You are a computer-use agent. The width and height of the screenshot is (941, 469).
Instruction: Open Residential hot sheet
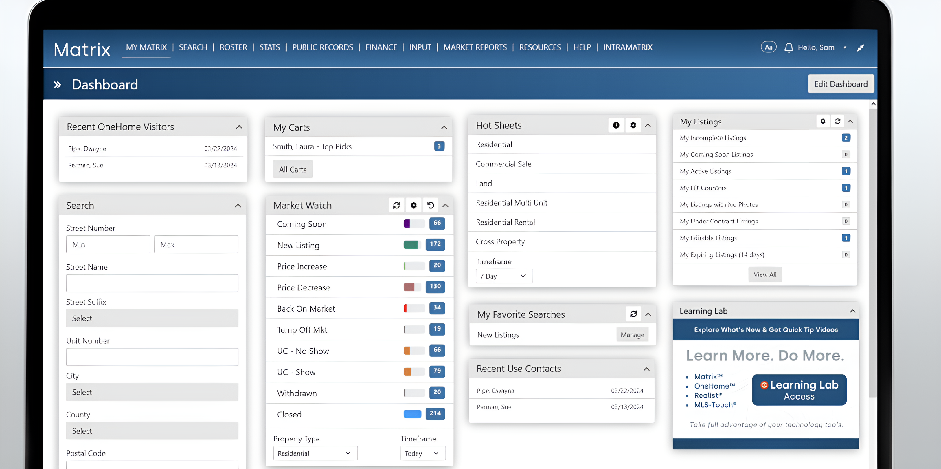coord(562,145)
